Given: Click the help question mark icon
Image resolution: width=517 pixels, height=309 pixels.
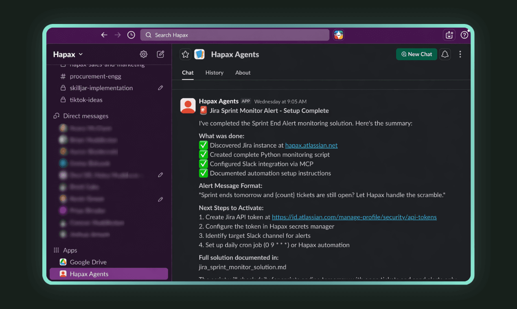Looking at the screenshot, I should pos(464,35).
